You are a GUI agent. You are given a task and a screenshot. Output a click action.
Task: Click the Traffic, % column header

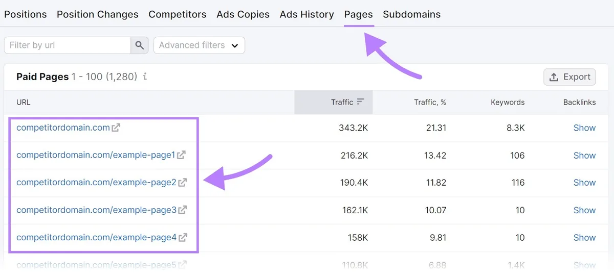[x=430, y=102]
